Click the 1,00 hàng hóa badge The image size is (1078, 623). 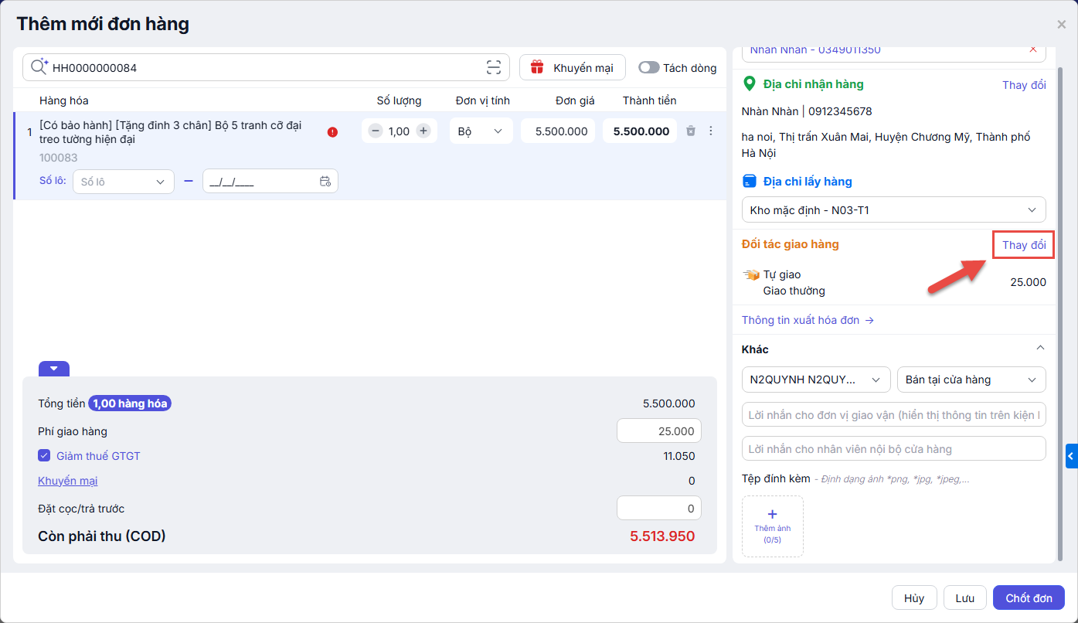(x=130, y=403)
